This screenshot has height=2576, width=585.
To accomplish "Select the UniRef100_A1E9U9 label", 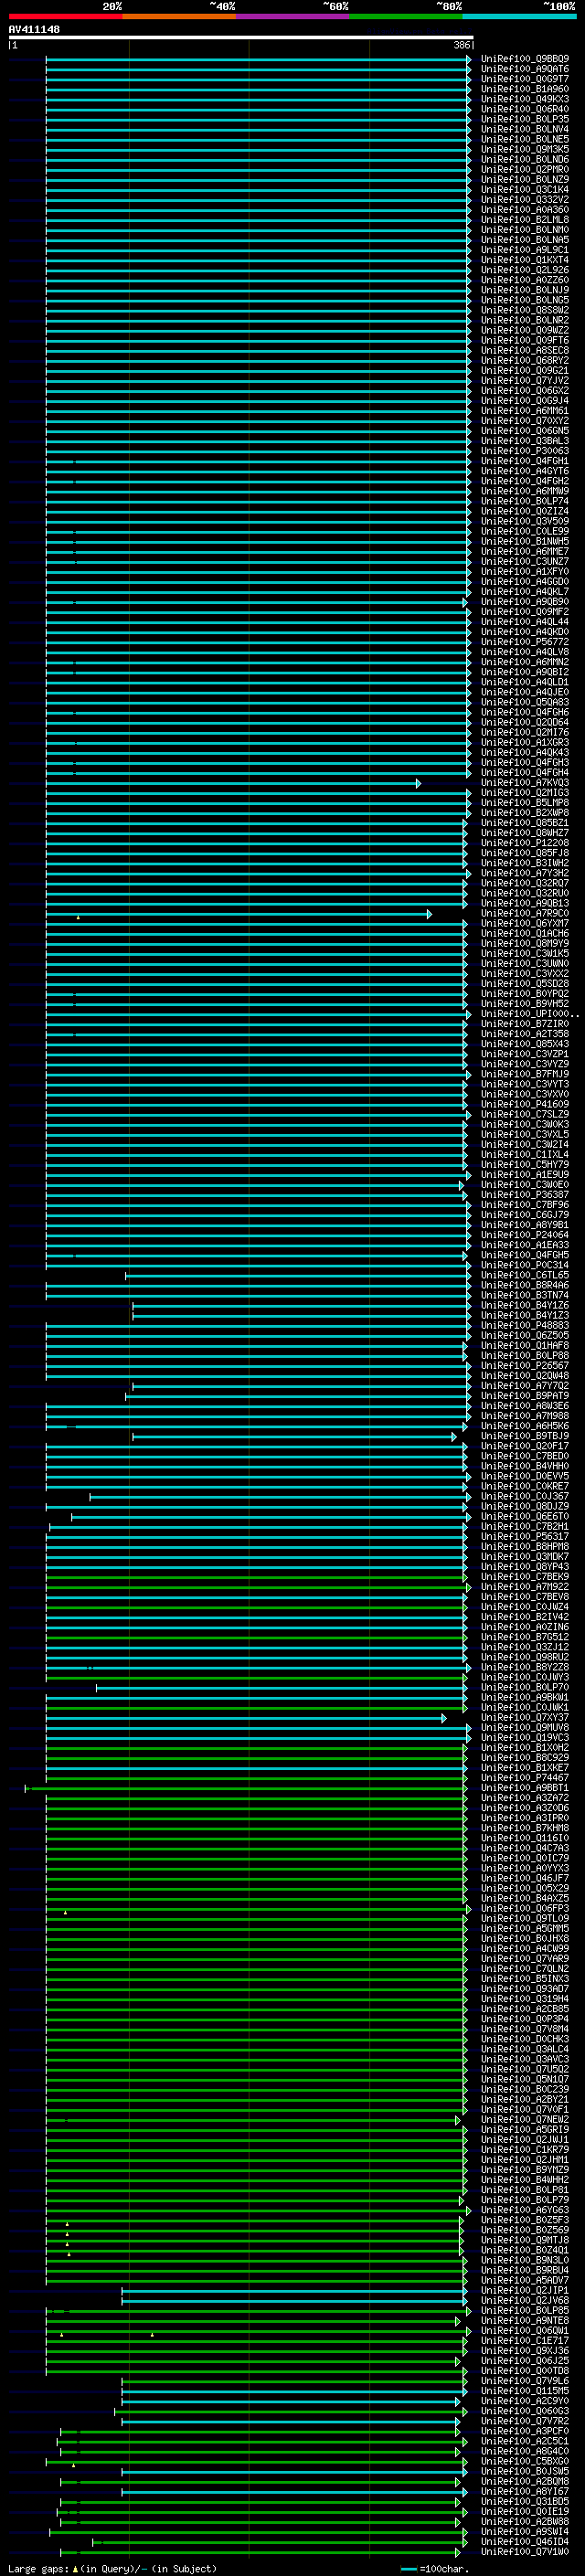I will coord(525,1175).
